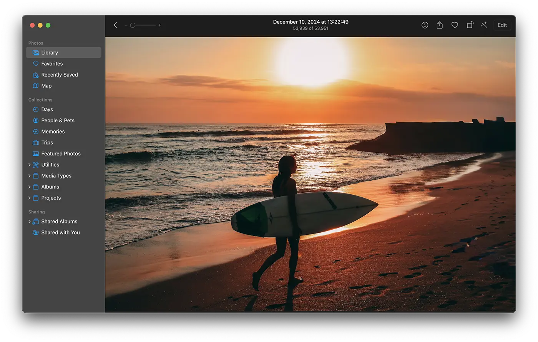
Task: Expand the Albums chevron
Action: tap(30, 187)
